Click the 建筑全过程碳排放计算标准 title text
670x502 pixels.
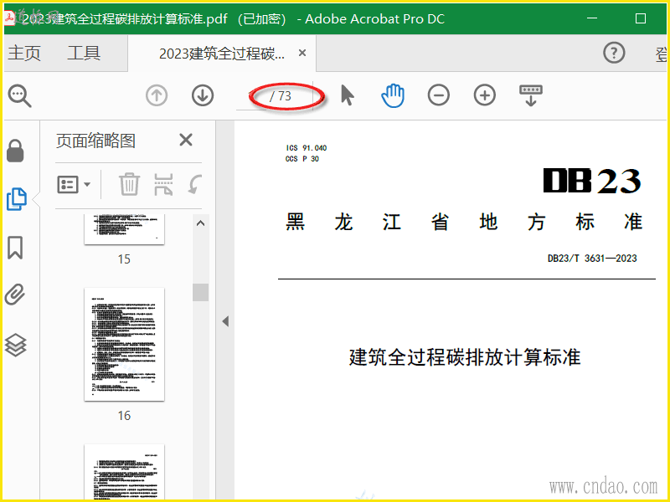pos(465,357)
